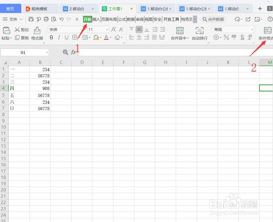Increase font size with larger A
Viewport: 273px width, 222px height.
point(114,29)
